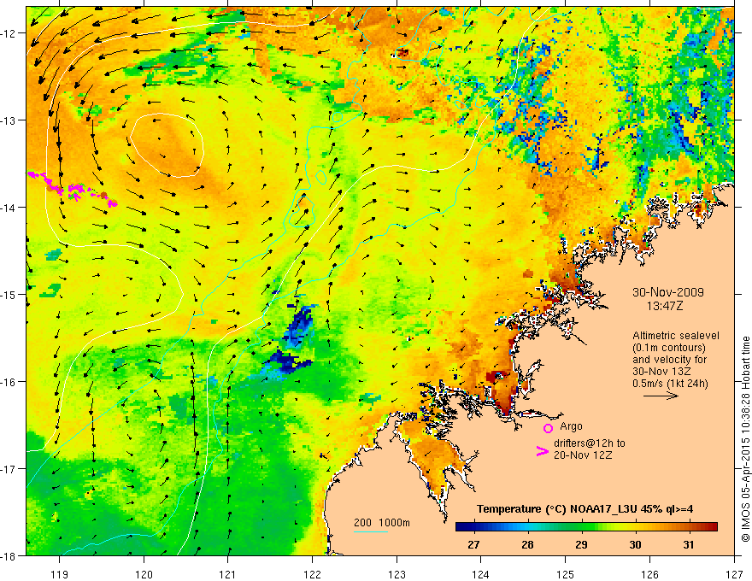
Task: Click the '125' longitude axis label
Action: point(566,574)
